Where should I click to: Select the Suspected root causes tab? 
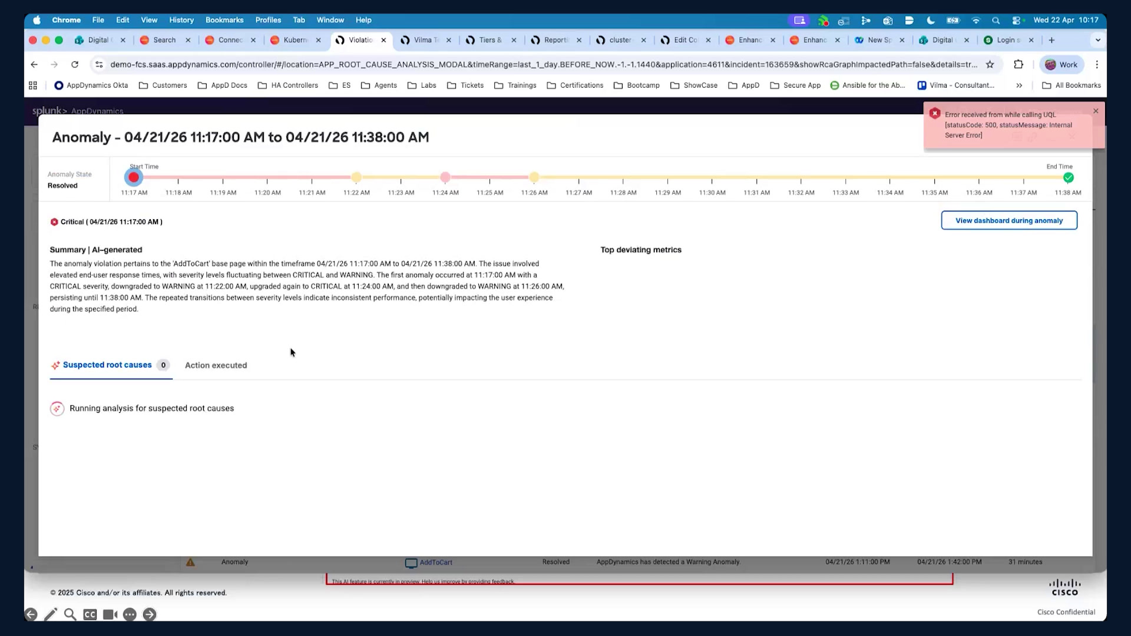coord(111,365)
